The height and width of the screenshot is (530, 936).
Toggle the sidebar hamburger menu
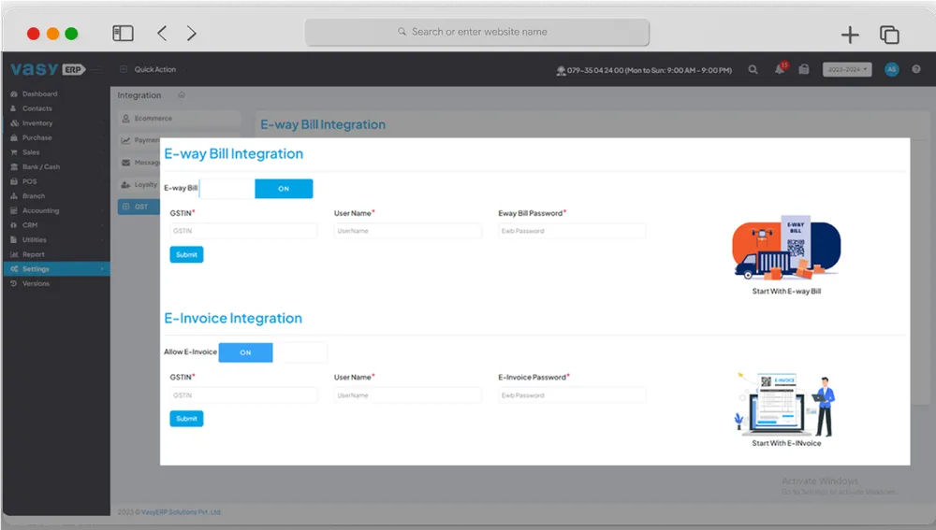click(98, 70)
